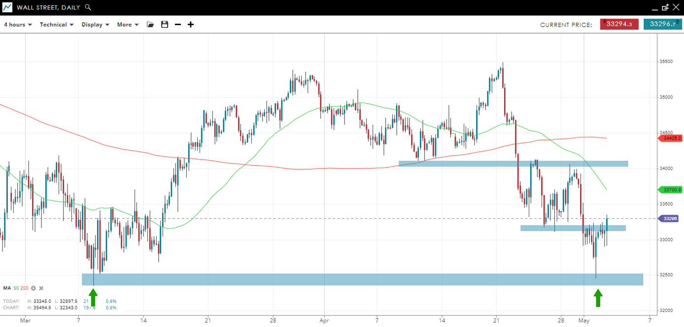Click the red sell price 33294.3 button

tap(619, 24)
